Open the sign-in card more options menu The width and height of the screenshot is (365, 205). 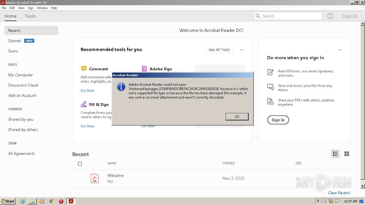point(340,50)
